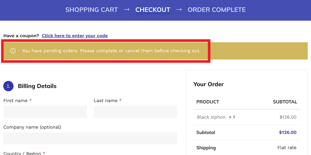Image resolution: width=311 pixels, height=155 pixels.
Task: Go back to the SHOPPING CART step
Action: coord(91,10)
